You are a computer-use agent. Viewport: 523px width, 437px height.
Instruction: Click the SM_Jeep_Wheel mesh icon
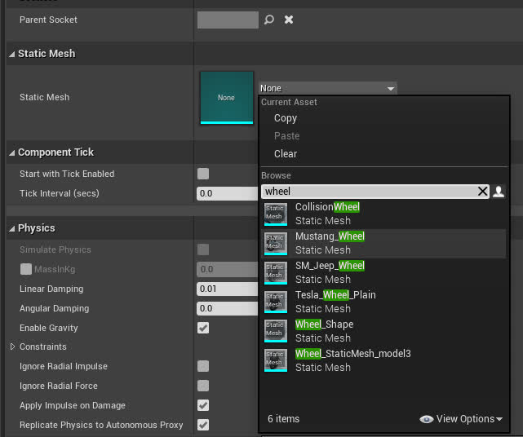(276, 272)
